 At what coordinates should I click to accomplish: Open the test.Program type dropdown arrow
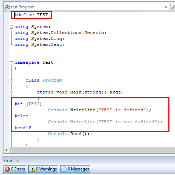[166, 7]
